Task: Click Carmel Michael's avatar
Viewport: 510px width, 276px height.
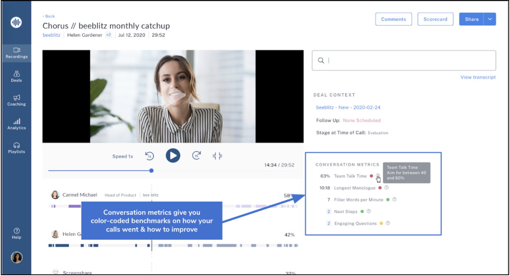Action: click(x=55, y=195)
